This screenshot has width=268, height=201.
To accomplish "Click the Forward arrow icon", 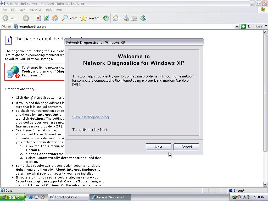I will (x=26, y=18).
